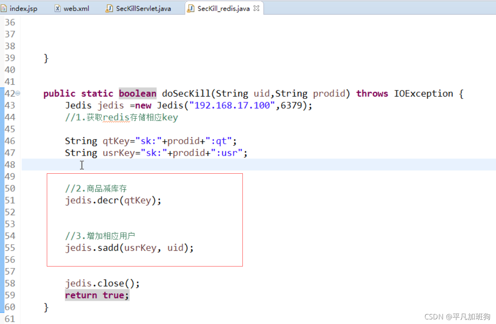The height and width of the screenshot is (324, 496).
Task: Click the closing brace on line 39
Action: (x=46, y=58)
